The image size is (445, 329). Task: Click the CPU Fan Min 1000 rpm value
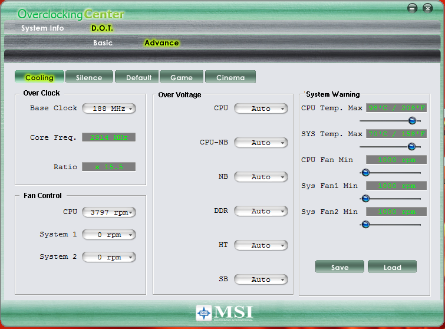[x=396, y=160]
